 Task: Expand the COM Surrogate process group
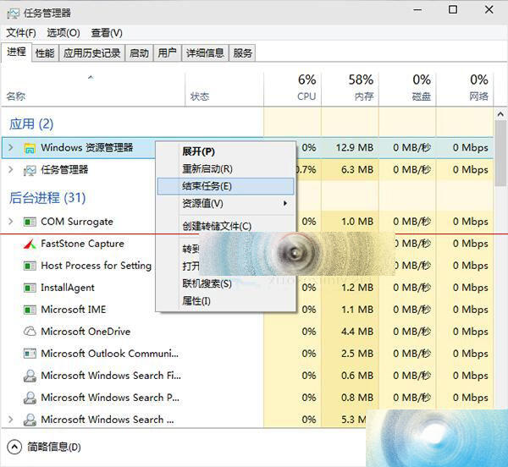[11, 222]
